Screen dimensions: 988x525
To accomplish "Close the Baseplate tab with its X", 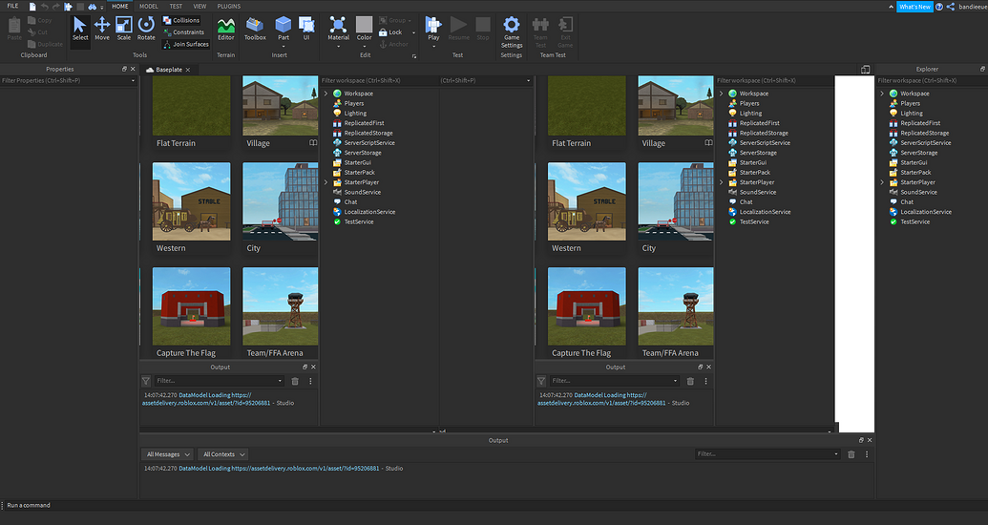I will pyautogui.click(x=188, y=70).
